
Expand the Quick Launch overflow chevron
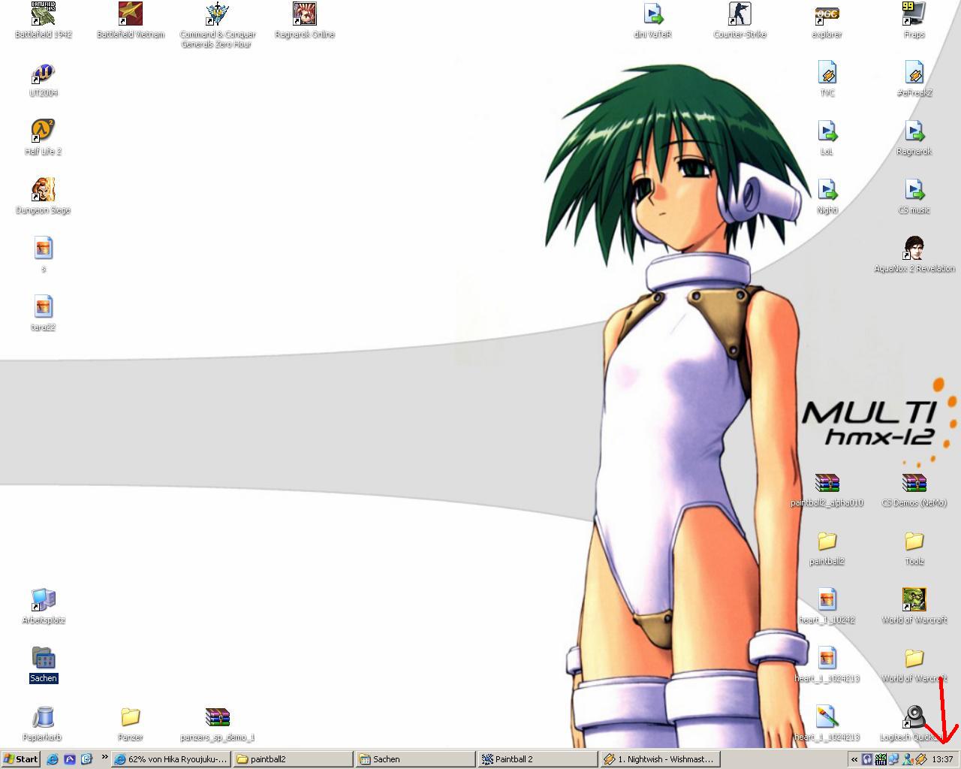tap(104, 757)
